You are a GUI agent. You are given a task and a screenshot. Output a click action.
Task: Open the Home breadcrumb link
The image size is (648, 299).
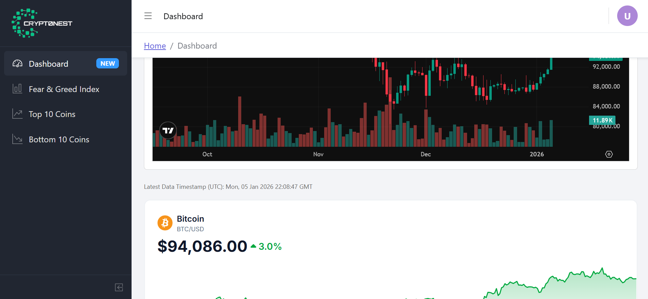[155, 45]
